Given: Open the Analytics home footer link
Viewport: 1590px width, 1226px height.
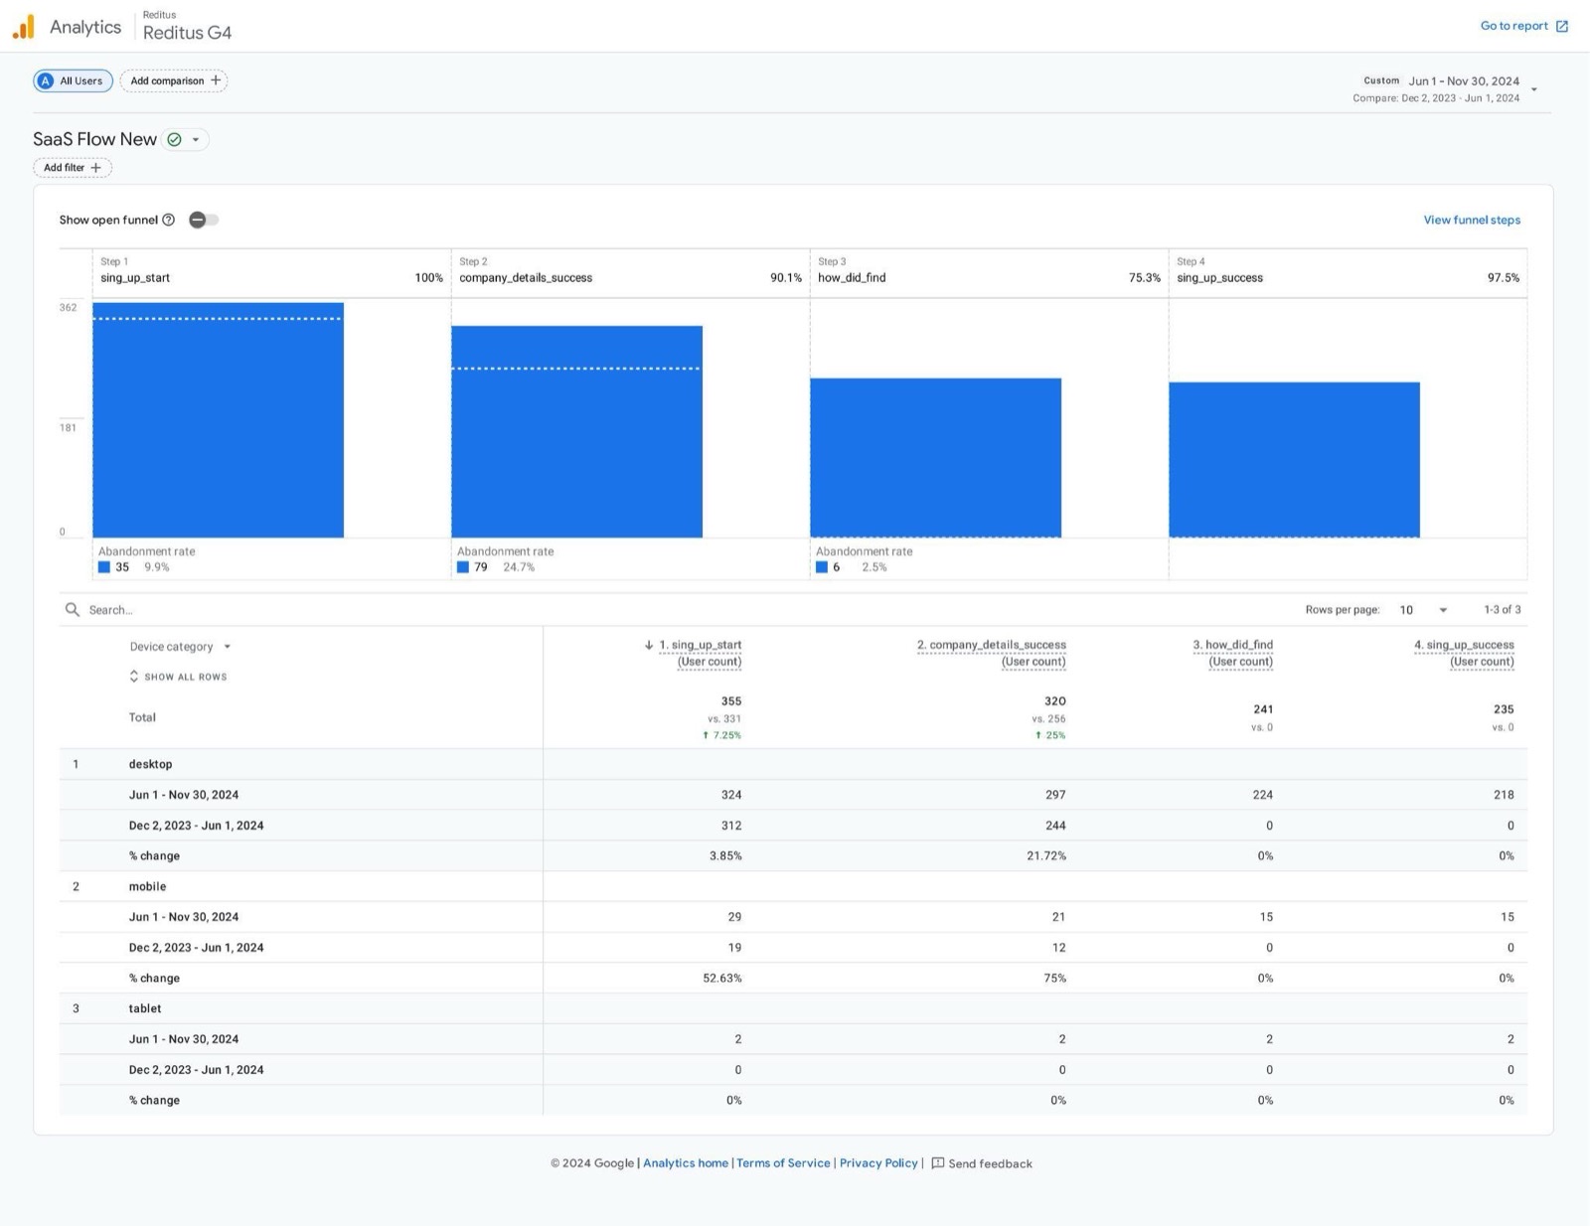Looking at the screenshot, I should (686, 1162).
